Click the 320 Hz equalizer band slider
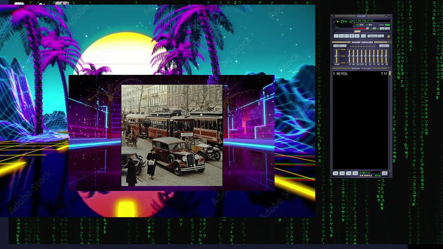Viewport: 443px width, 249px height. pos(358,56)
